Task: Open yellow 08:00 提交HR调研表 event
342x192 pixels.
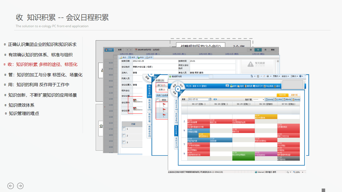Action: point(266,117)
